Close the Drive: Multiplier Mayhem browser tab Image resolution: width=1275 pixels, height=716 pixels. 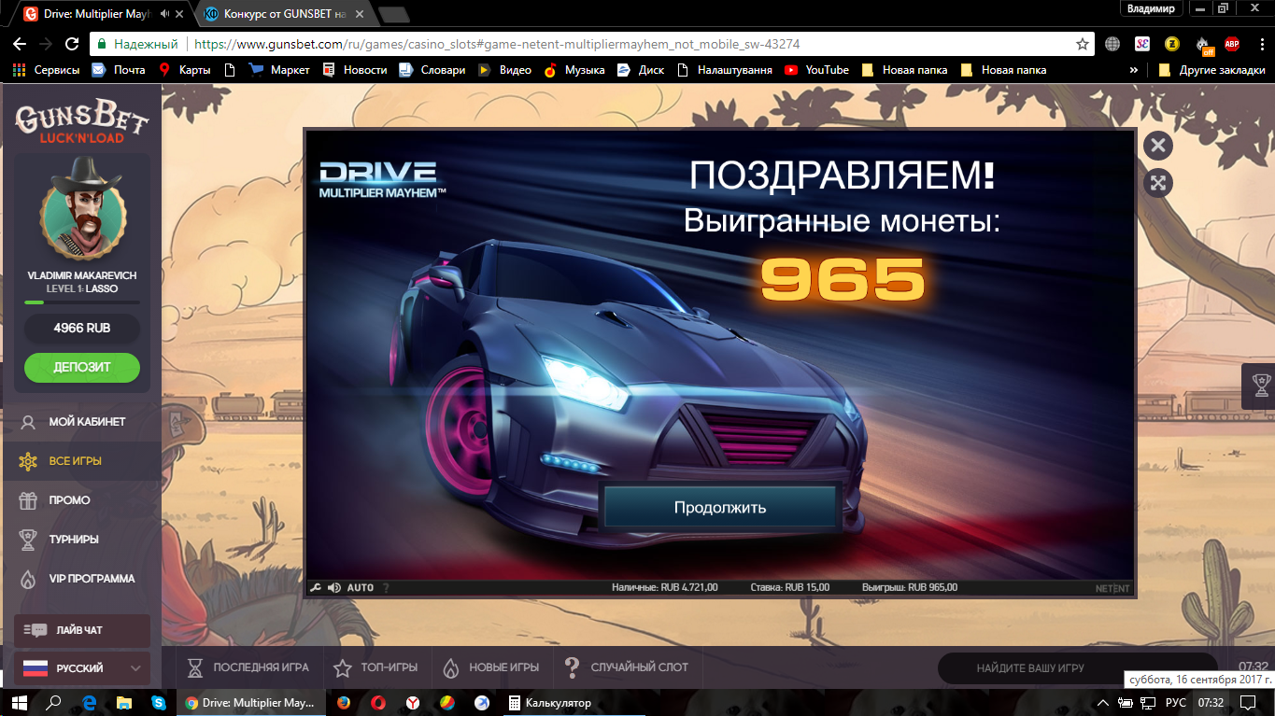(181, 14)
